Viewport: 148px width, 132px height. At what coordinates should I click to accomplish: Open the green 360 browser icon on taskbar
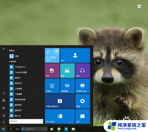pyautogui.click(x=59, y=129)
